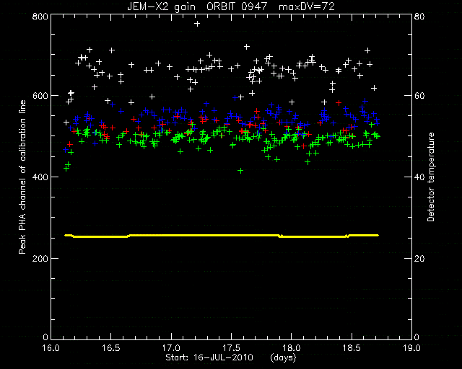Click the highest white plus marker near 780
Image resolution: width=462 pixels, height=369 pixels.
pos(197,24)
